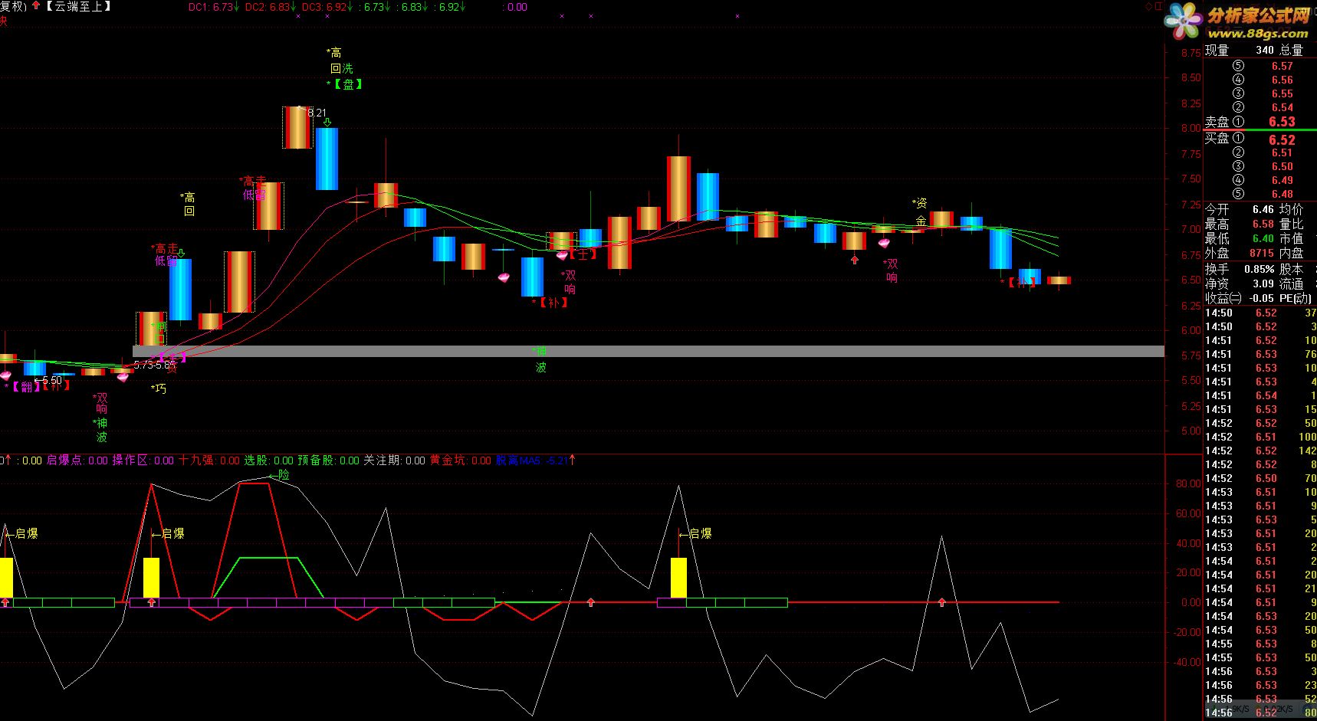Click the 外盘 8715 value
This screenshot has height=721, width=1317.
point(1262,253)
